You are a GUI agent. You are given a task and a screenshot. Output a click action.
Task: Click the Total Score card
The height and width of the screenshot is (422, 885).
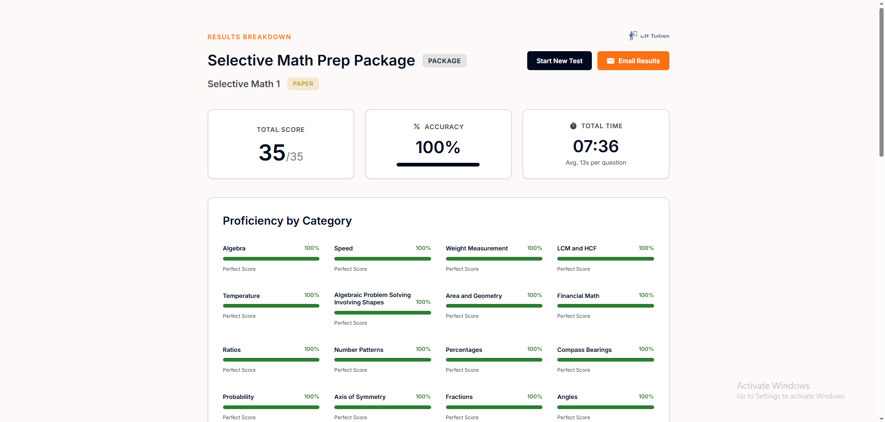point(281,144)
